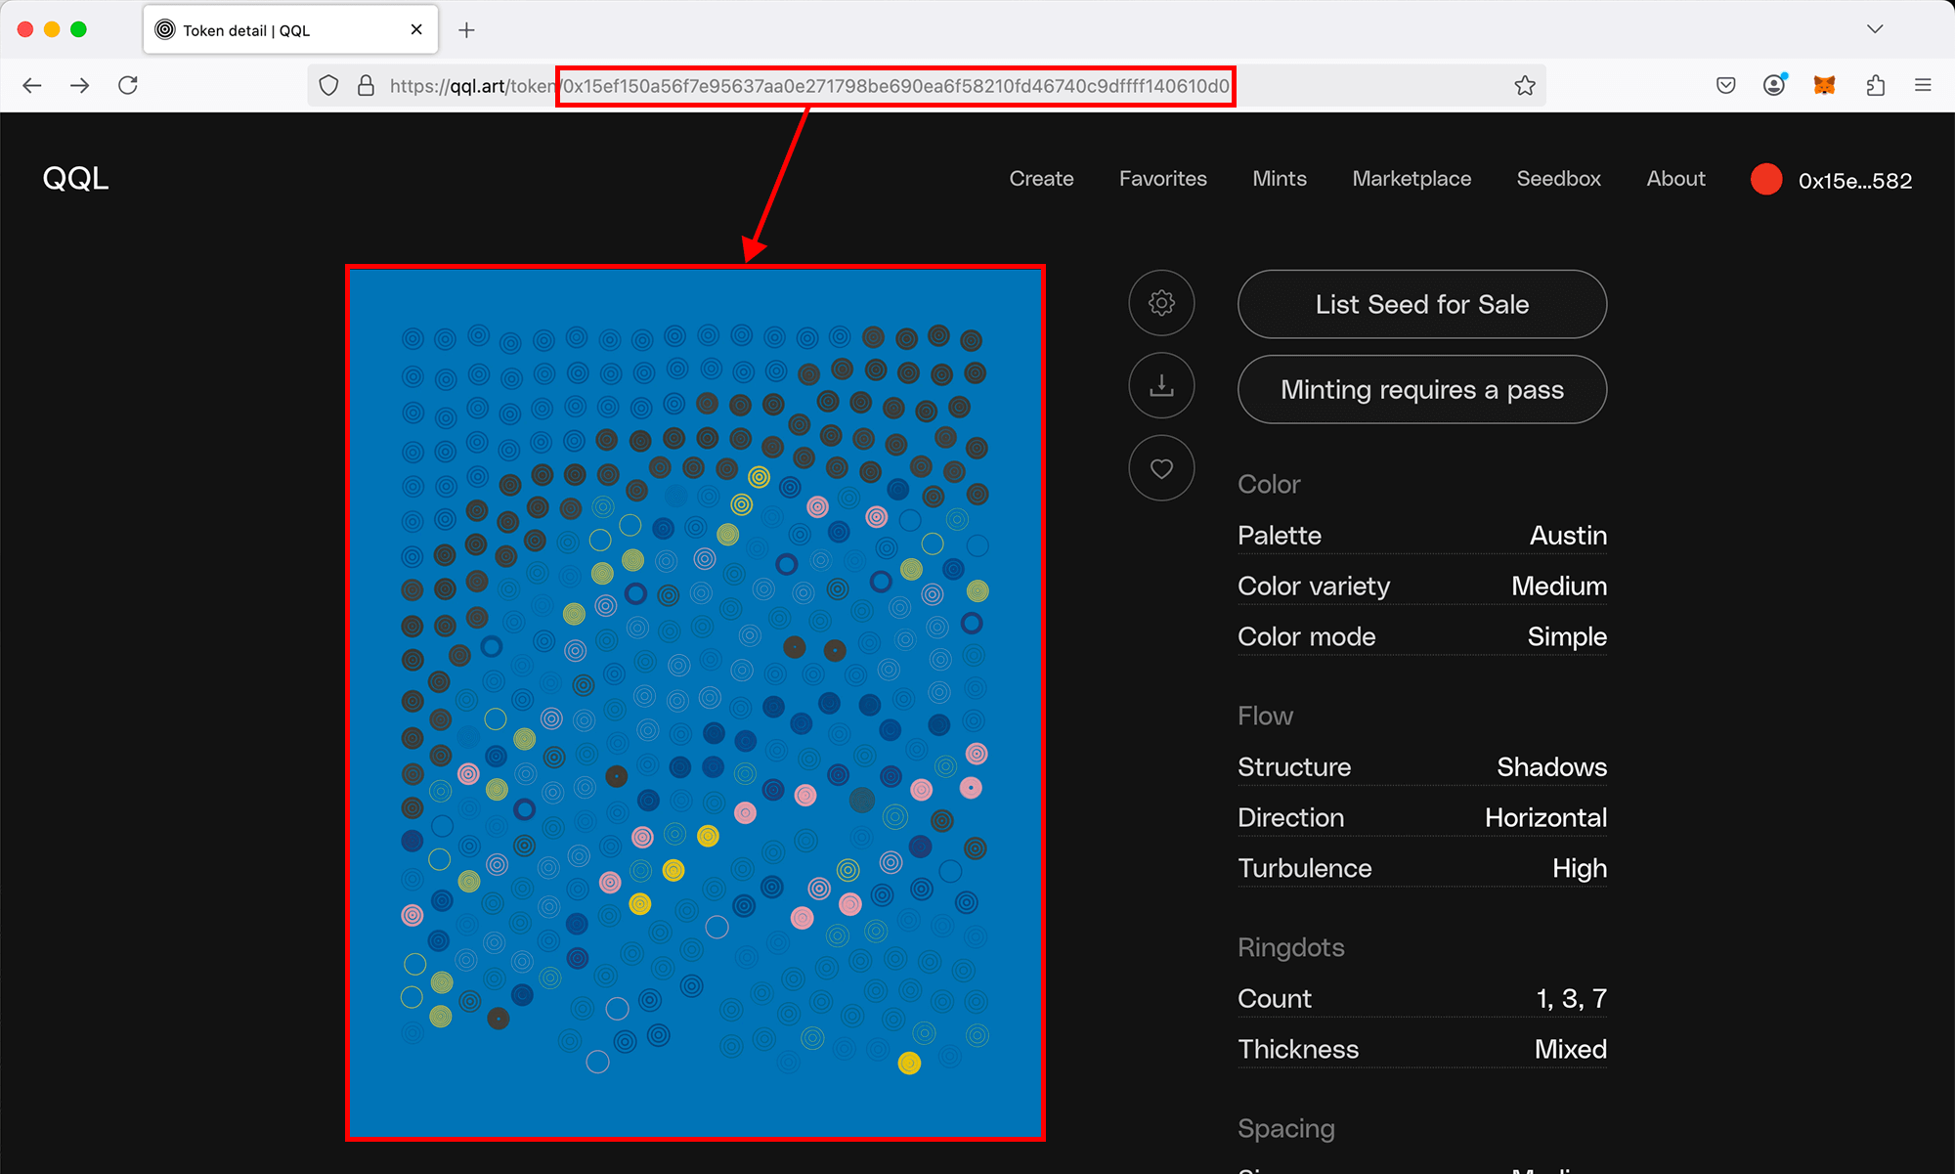
Task: Go to the Marketplace nav item
Action: (1411, 179)
